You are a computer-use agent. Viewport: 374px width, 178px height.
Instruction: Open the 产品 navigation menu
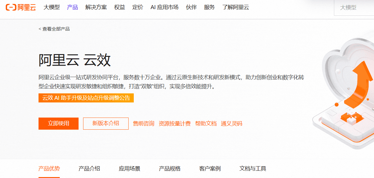coord(72,8)
